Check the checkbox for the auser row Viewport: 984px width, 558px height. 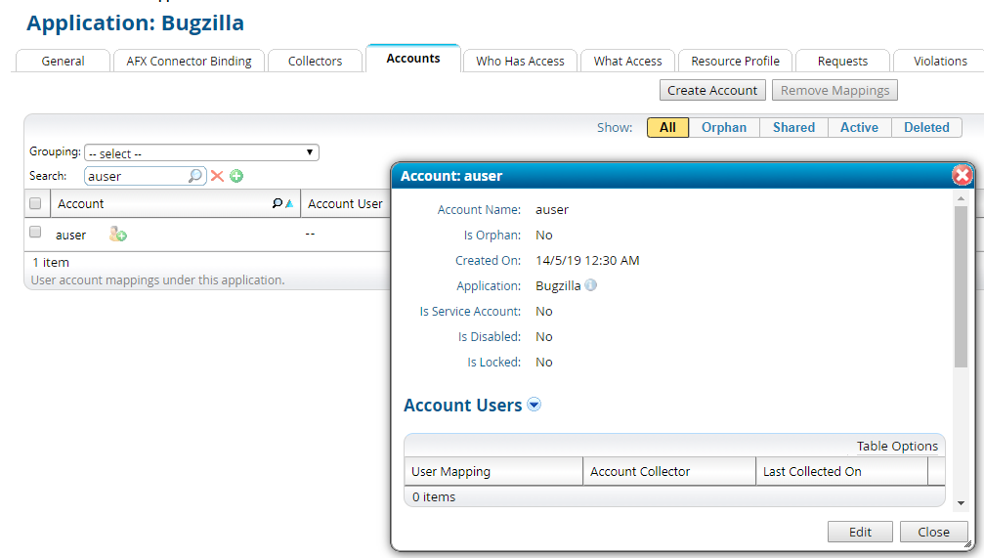[36, 233]
